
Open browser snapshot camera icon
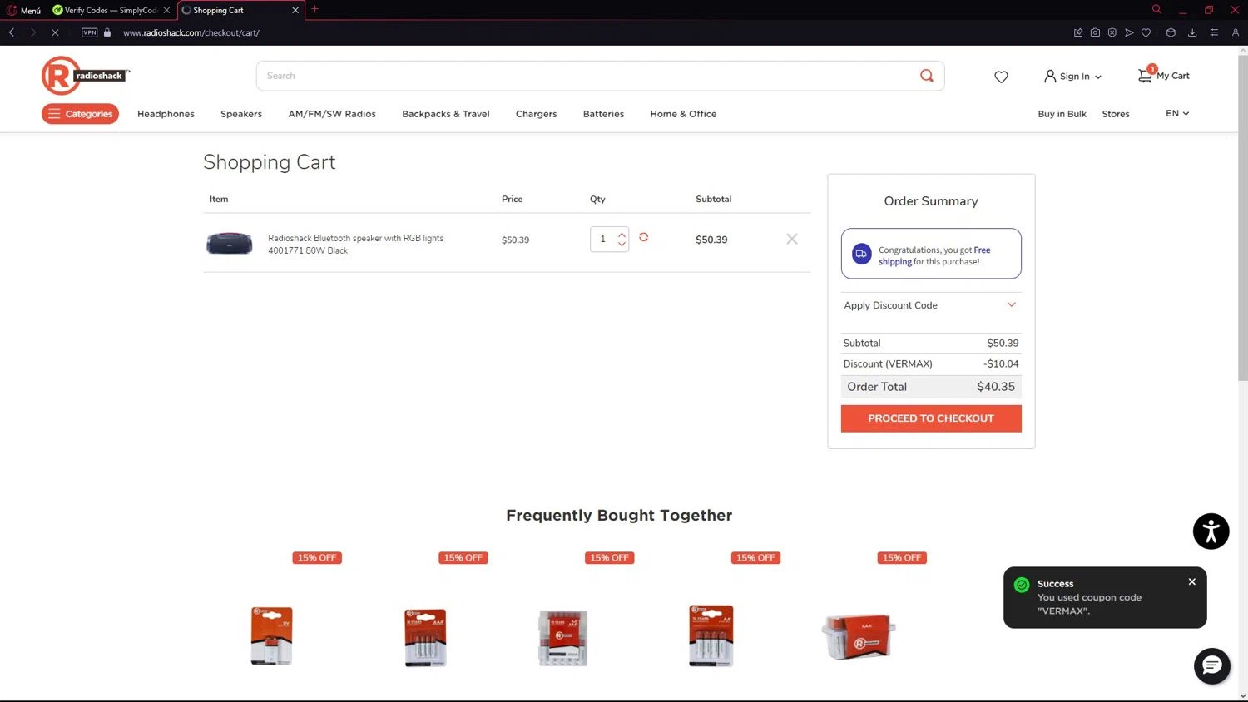(1095, 32)
